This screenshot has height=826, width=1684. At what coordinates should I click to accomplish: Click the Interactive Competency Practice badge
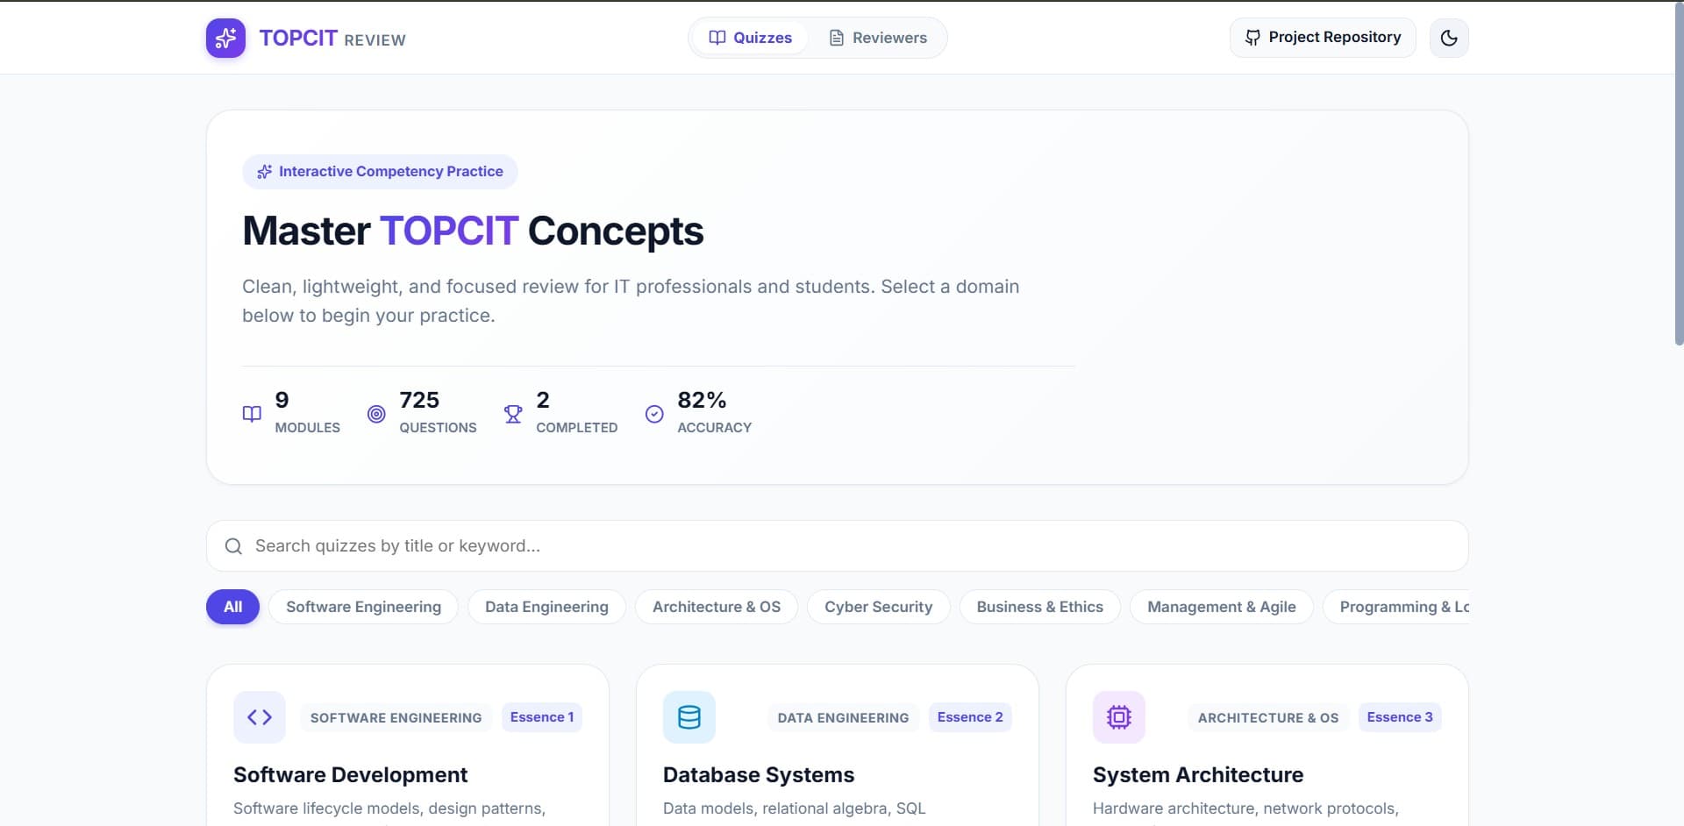point(380,172)
